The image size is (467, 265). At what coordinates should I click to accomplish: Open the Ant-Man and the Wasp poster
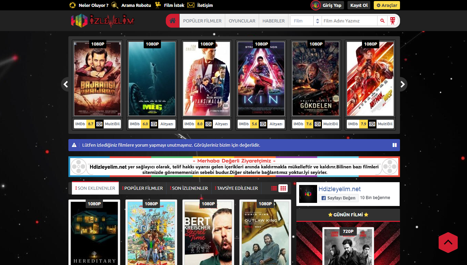pos(370,79)
